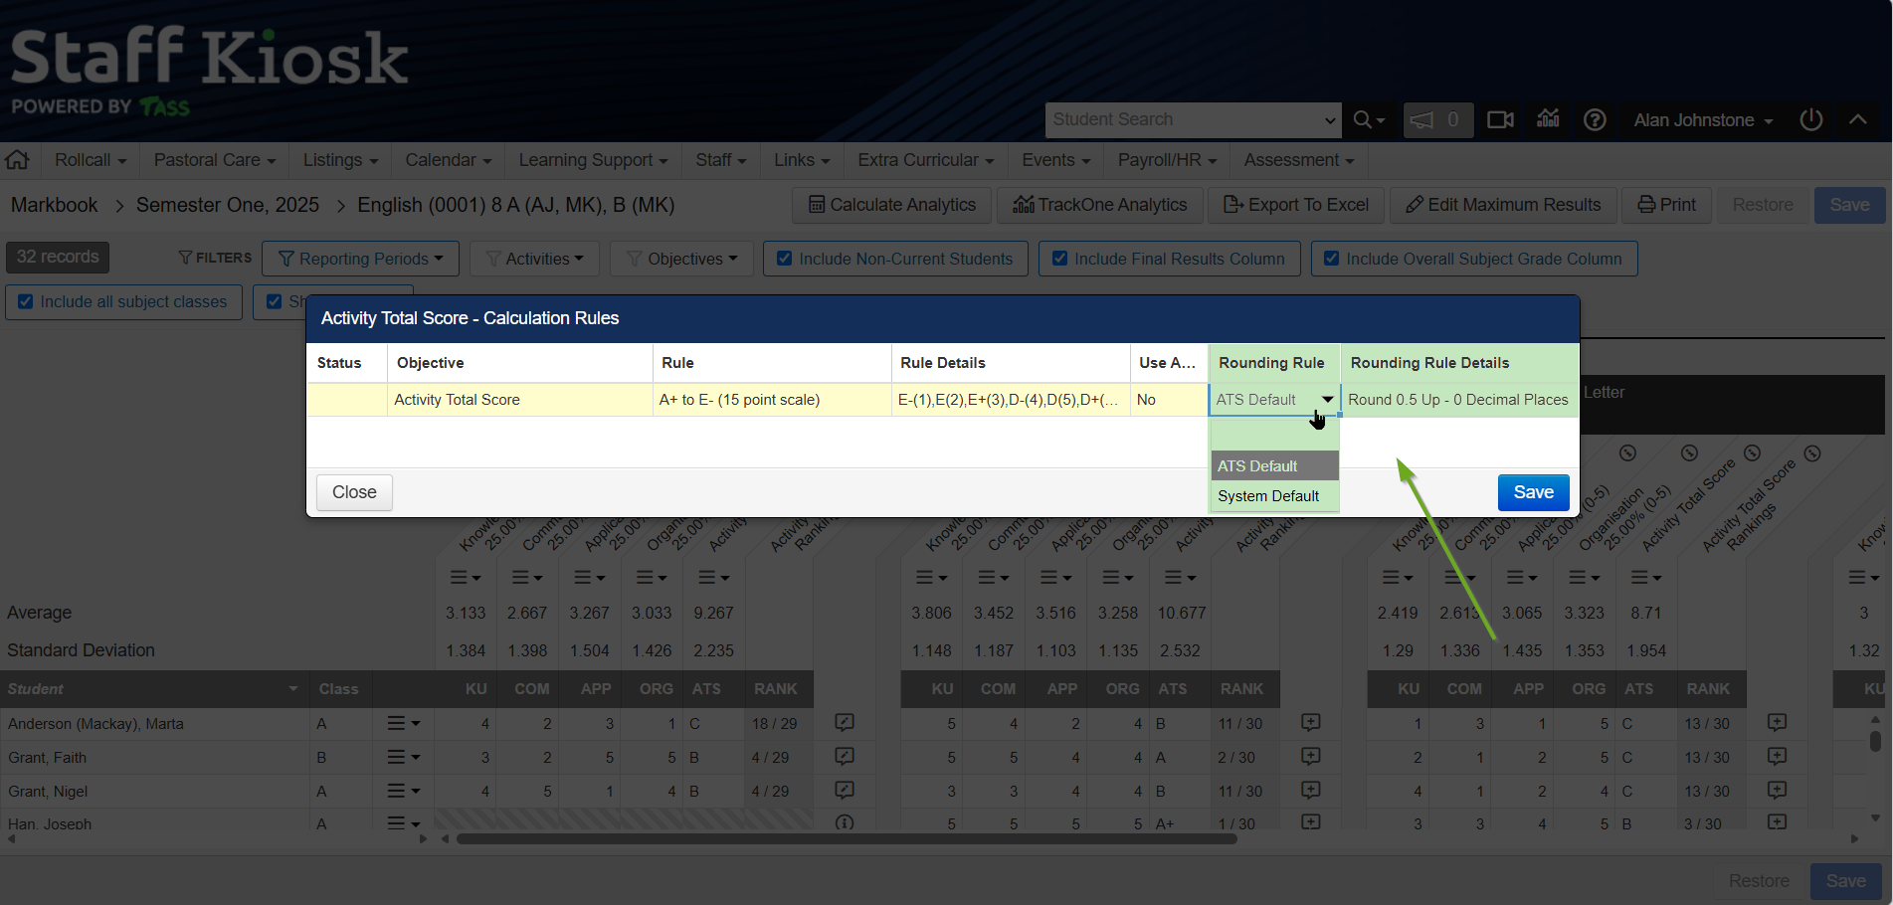Open the analytics chart icon in header
This screenshot has width=1893, height=905.
pos(1548,118)
